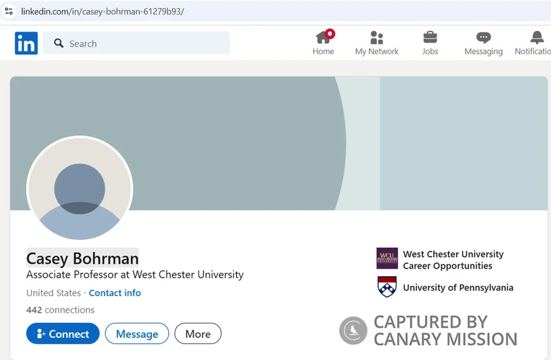Open West Chester University Career Opportunities link
This screenshot has width=551, height=360.
click(x=453, y=260)
